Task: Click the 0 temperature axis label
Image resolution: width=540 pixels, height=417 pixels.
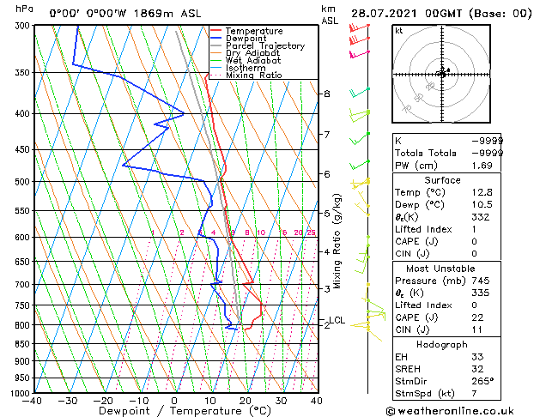Action: 174,401
